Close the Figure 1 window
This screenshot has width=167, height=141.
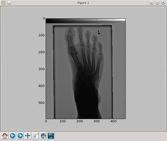click(x=163, y=3)
